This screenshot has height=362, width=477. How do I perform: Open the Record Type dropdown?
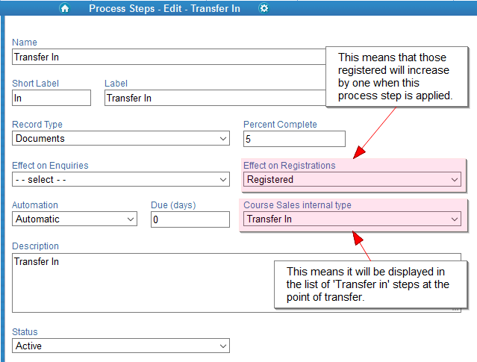121,138
